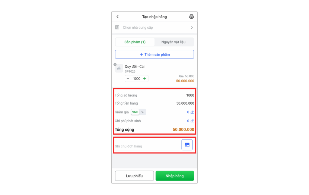Viewport: 309px width, 195px height.
Task: Increase quantity with the green plus icon
Action: (145, 79)
